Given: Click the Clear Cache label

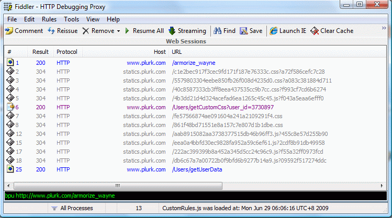Looking at the screenshot, I should [337, 31].
